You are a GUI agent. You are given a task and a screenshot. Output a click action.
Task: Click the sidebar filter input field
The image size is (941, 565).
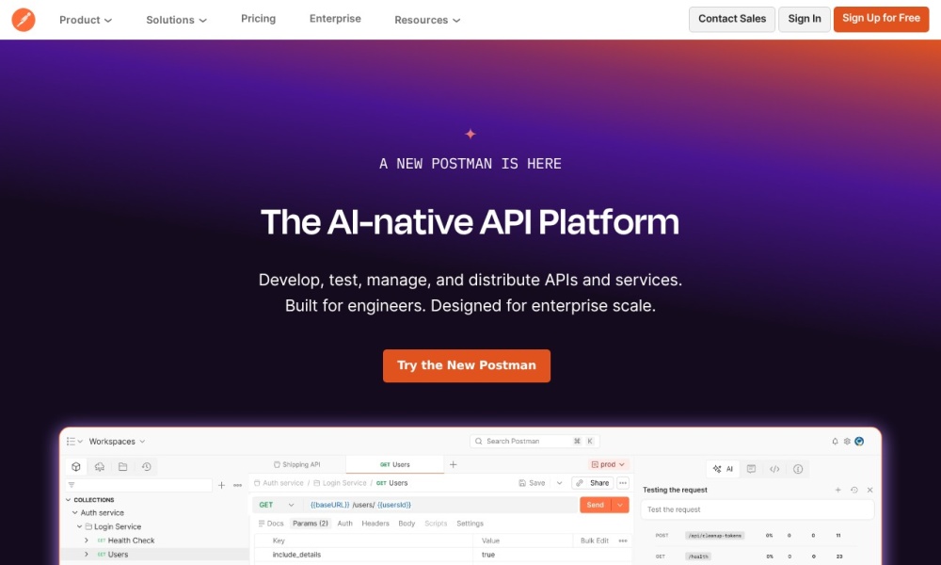coord(138,485)
